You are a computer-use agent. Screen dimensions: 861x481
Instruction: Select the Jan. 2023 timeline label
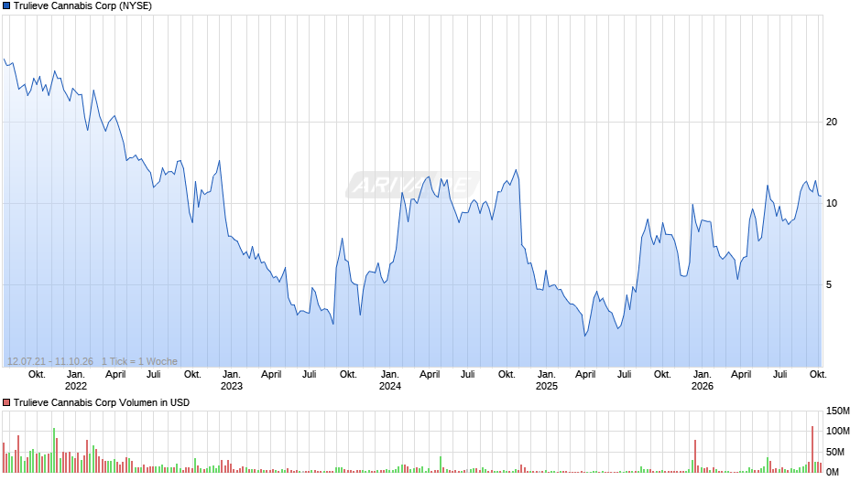coord(231,380)
